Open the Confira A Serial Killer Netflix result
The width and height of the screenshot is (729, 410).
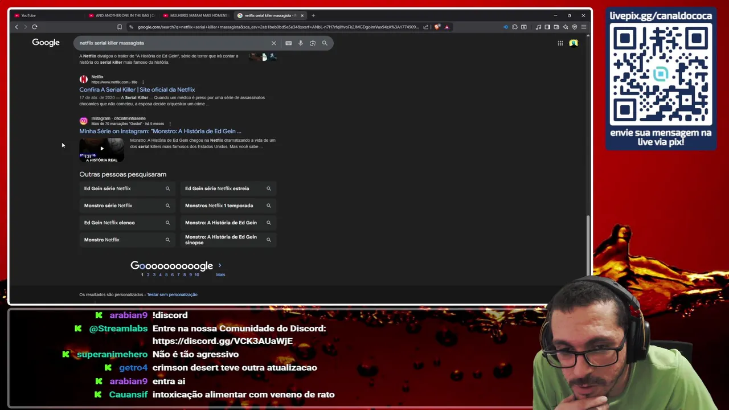coord(137,89)
